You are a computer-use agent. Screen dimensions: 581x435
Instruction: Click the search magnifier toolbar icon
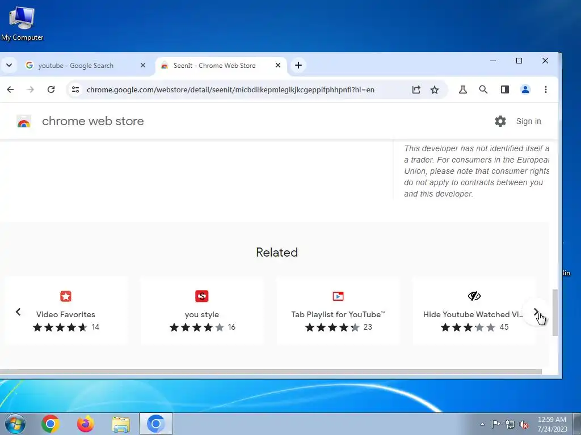483,89
